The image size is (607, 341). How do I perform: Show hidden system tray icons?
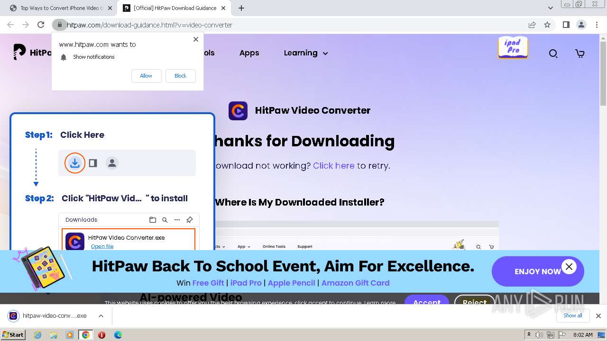[x=529, y=335]
